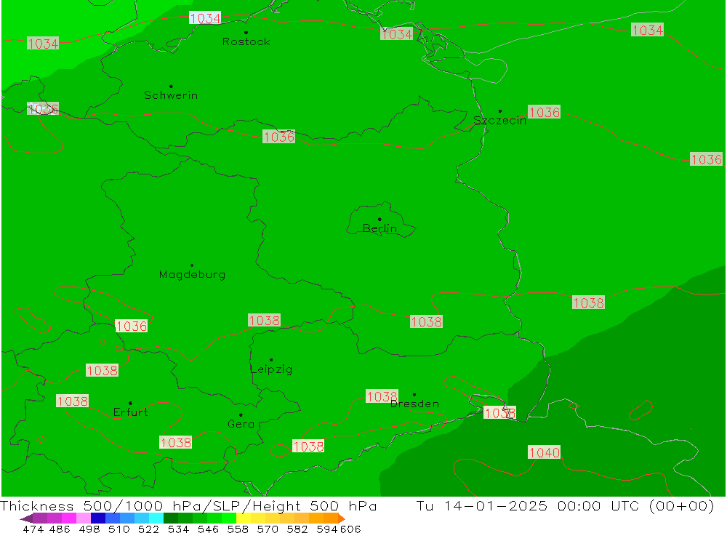Click the cyan legend swatch above 522
The width and height of the screenshot is (727, 533).
(x=156, y=518)
